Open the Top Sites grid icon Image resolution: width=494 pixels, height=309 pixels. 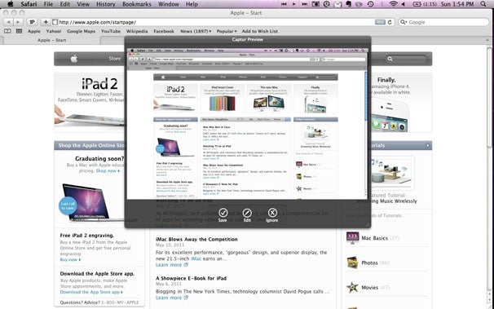pos(20,31)
